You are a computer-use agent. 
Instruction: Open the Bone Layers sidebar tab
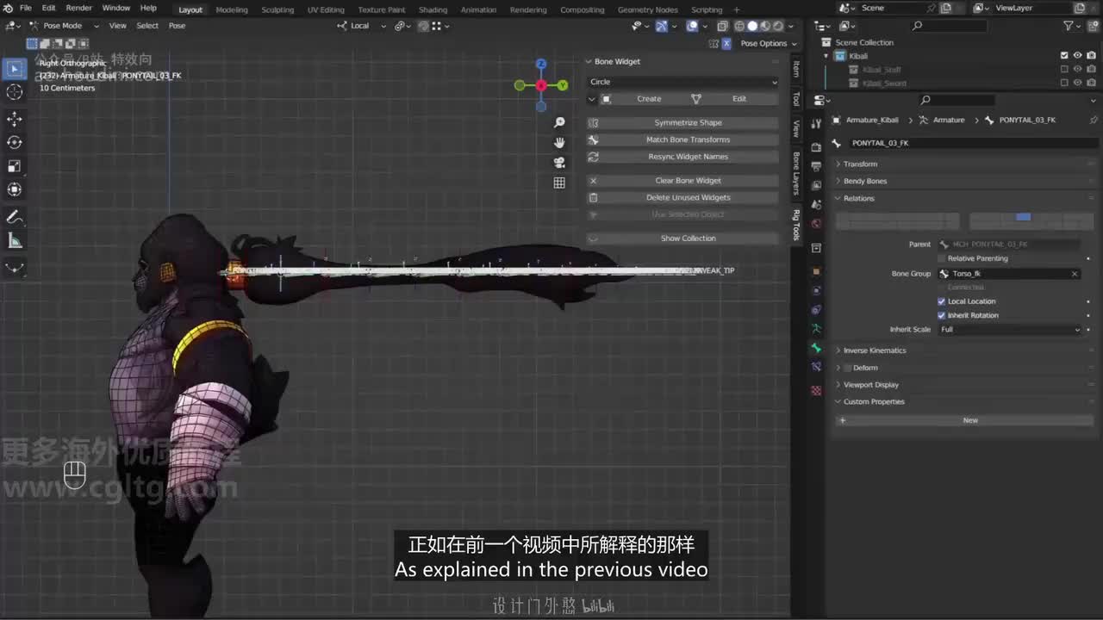796,172
